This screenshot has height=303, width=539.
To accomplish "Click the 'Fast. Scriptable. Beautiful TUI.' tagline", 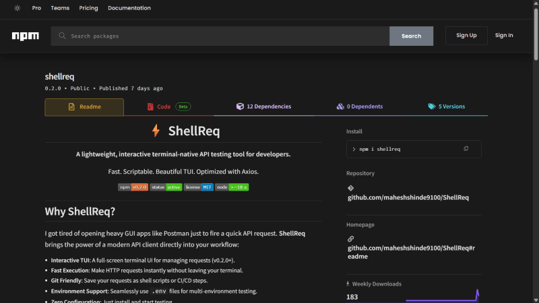I will pos(183,172).
